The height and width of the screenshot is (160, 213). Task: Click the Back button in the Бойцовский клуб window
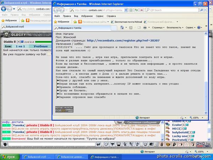4,9
